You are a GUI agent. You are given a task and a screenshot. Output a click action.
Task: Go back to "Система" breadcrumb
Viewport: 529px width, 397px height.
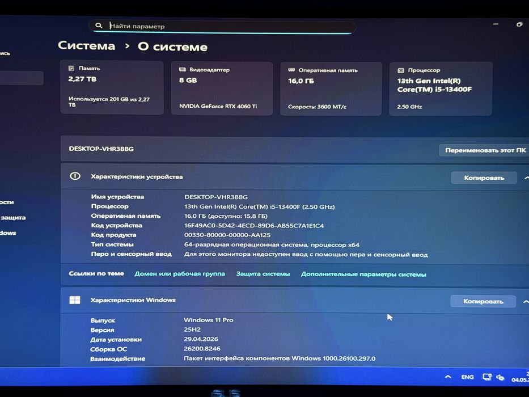pyautogui.click(x=86, y=45)
